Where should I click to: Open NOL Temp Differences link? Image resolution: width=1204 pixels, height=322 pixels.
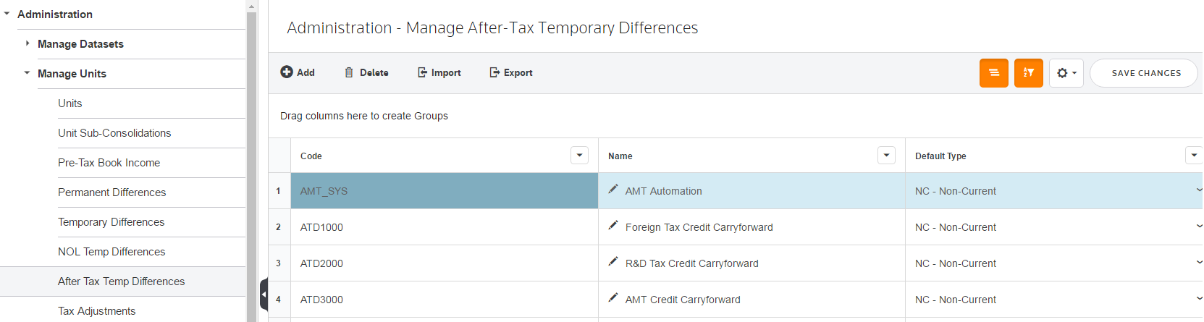(x=111, y=252)
